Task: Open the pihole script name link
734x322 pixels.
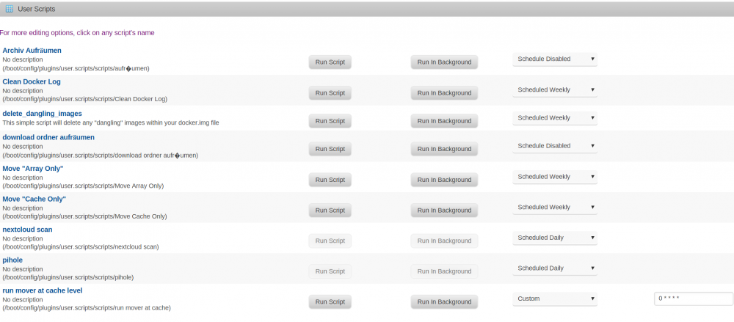Action: pyautogui.click(x=12, y=260)
